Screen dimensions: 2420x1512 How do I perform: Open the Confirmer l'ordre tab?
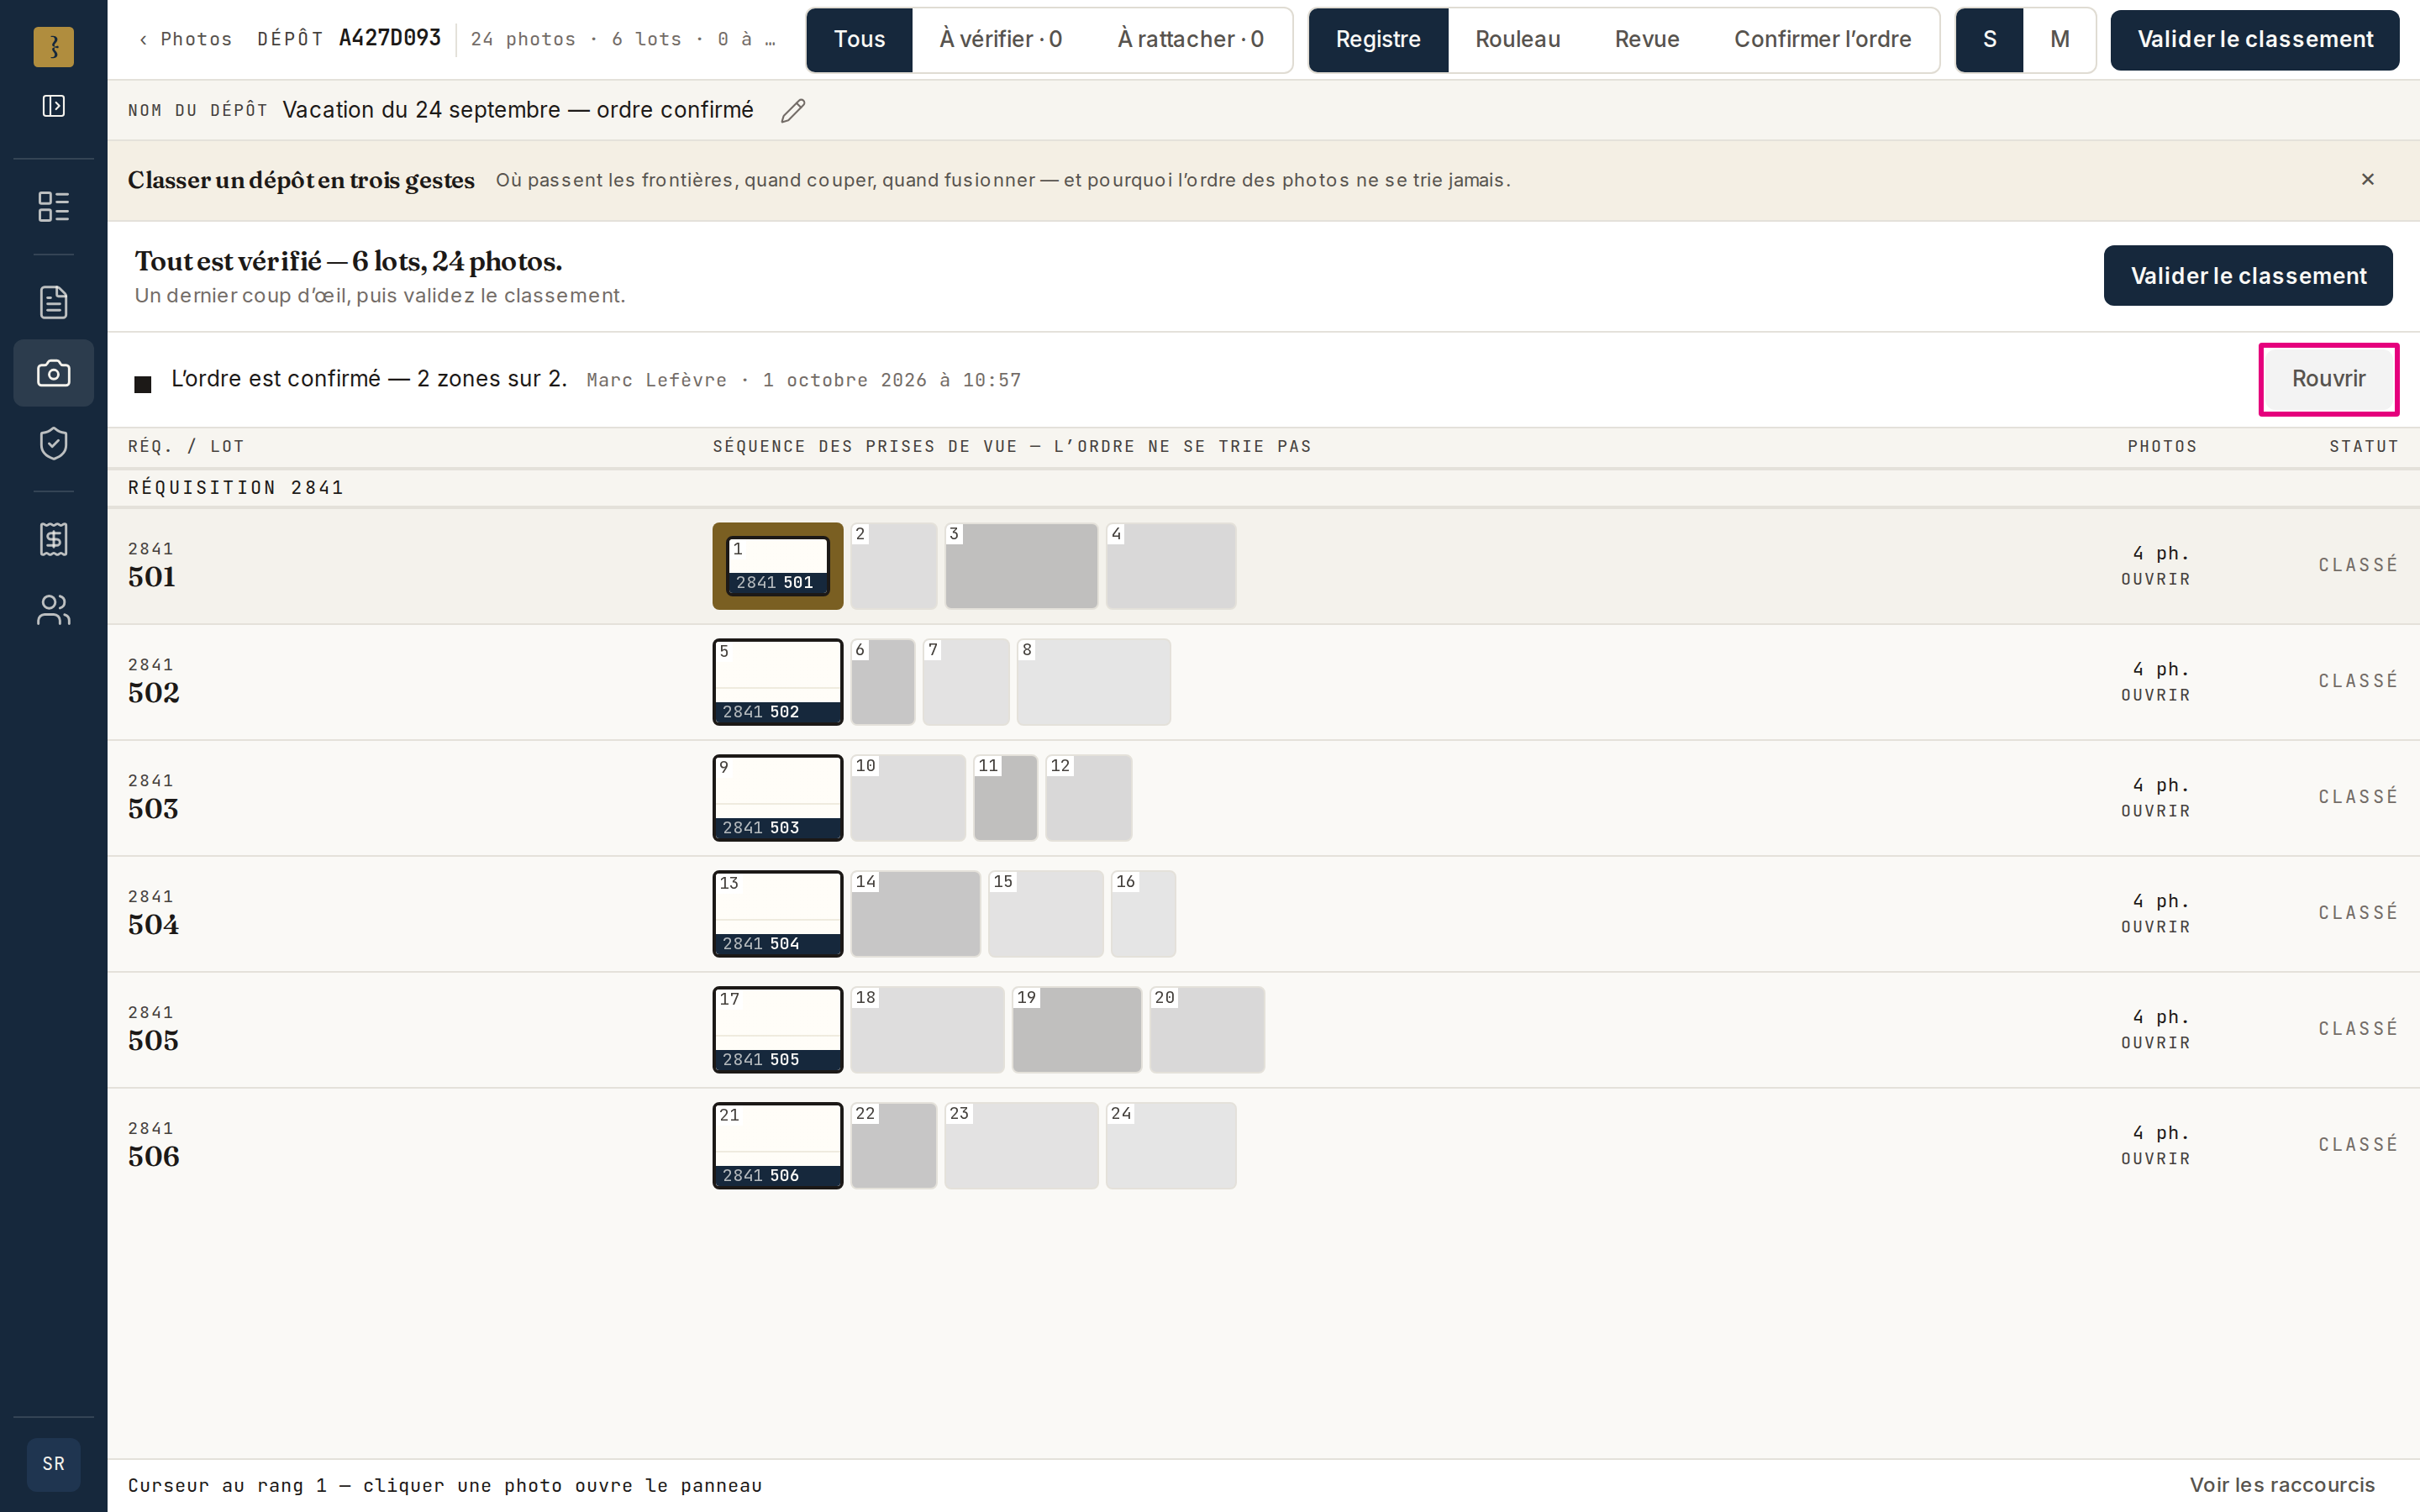point(1822,39)
